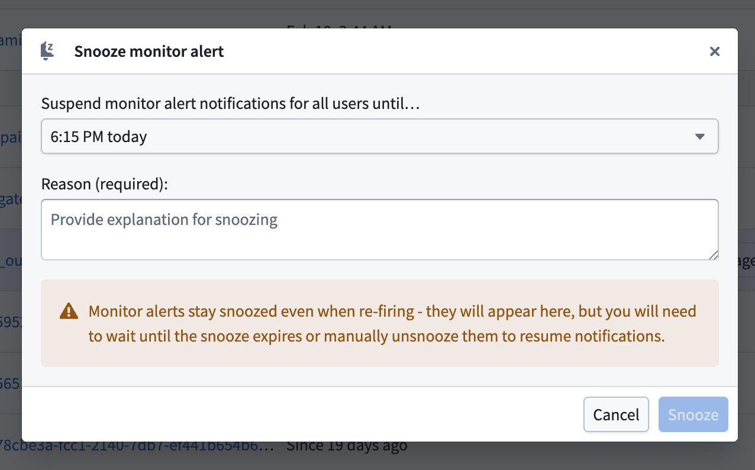
Task: Close the Snooze monitor alert dialog
Action: click(715, 51)
